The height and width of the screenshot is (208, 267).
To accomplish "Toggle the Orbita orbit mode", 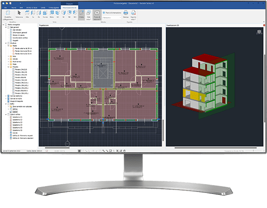I will (x=82, y=15).
